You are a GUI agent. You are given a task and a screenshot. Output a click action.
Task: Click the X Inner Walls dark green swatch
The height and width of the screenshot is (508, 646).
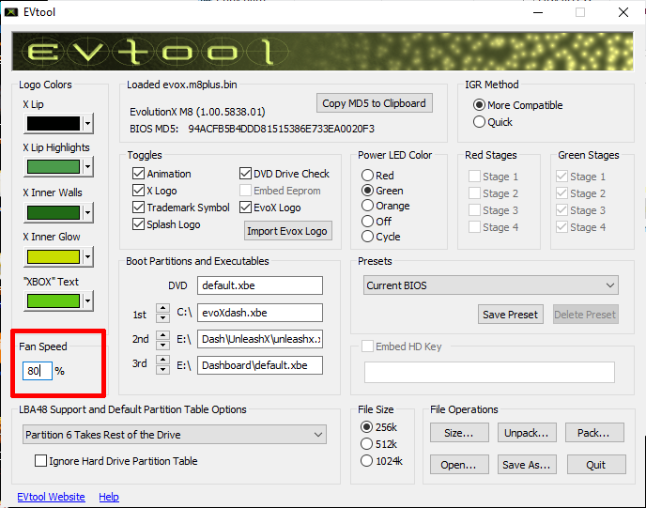point(54,212)
